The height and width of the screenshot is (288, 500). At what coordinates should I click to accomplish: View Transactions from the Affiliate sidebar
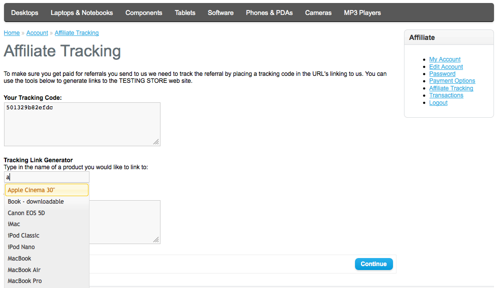[446, 95]
